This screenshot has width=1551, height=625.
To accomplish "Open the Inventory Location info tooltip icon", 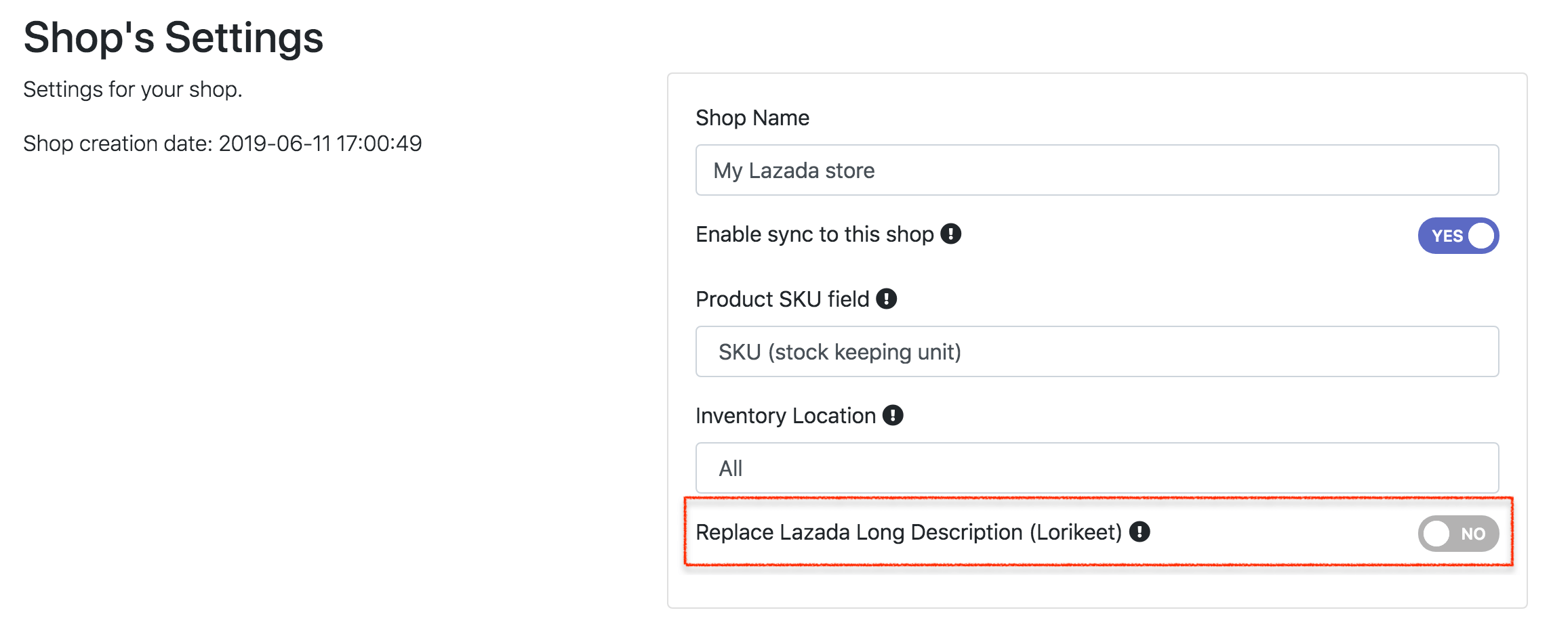I will coord(893,415).
